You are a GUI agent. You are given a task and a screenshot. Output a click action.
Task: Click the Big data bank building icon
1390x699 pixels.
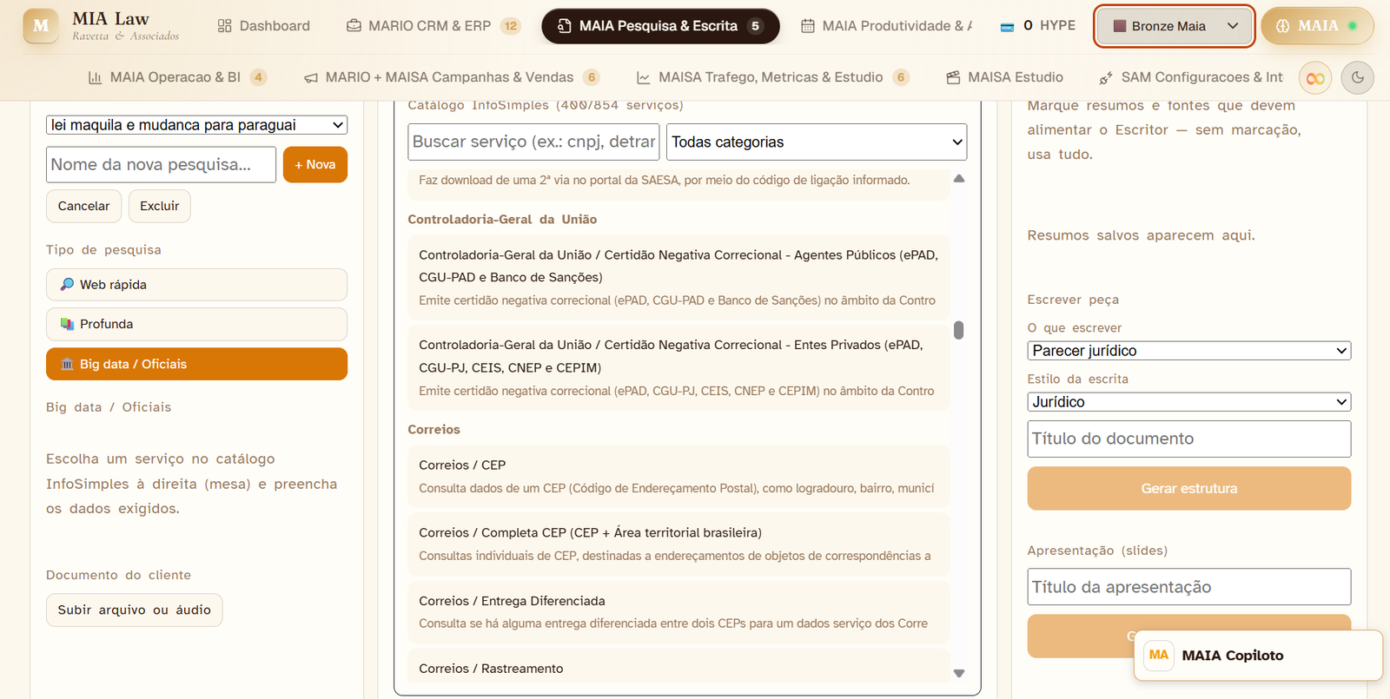[x=67, y=364]
